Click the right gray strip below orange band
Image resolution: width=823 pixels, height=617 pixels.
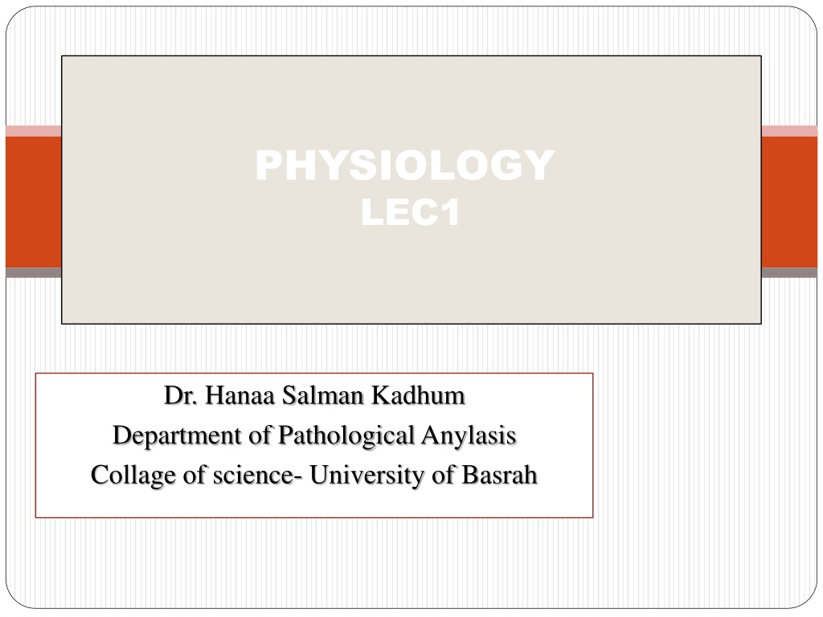click(x=789, y=273)
